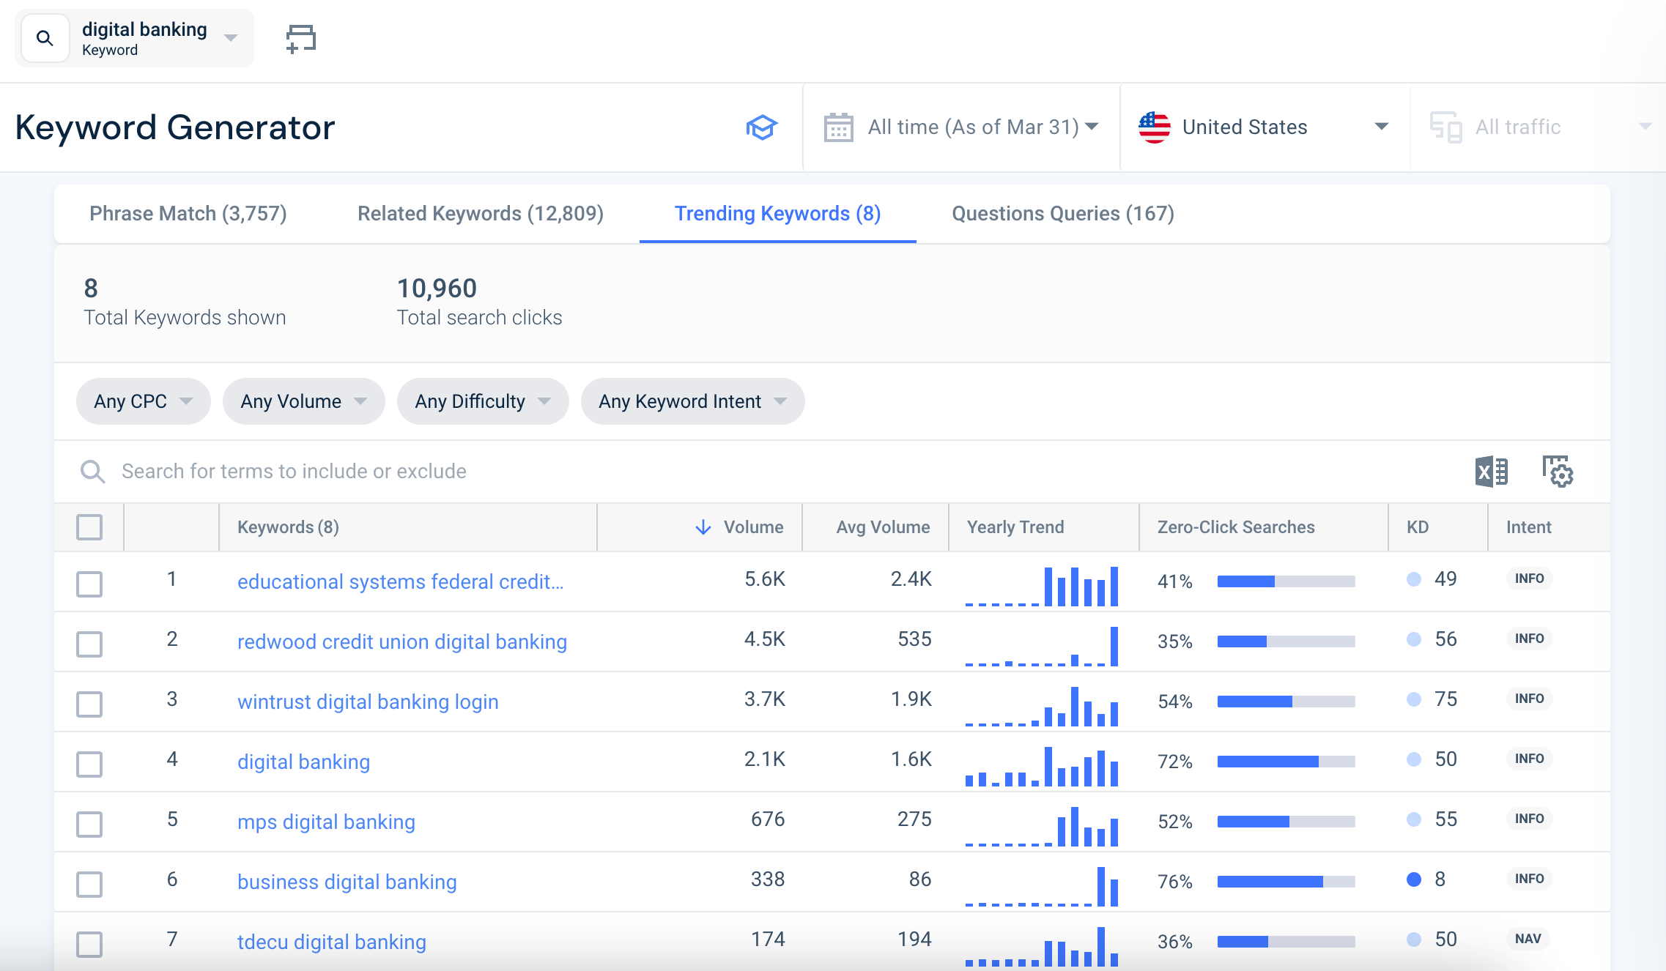Viewport: 1666px width, 971px height.
Task: Click the Excel export icon
Action: tap(1491, 472)
